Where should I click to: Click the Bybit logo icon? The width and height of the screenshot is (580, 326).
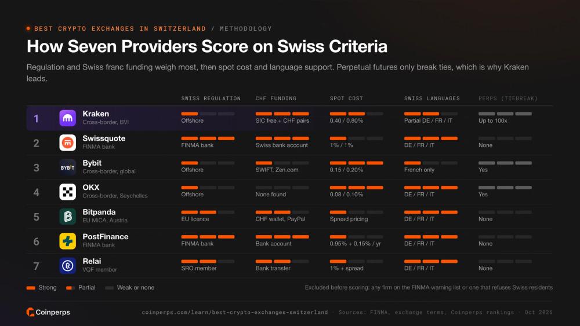[67, 167]
